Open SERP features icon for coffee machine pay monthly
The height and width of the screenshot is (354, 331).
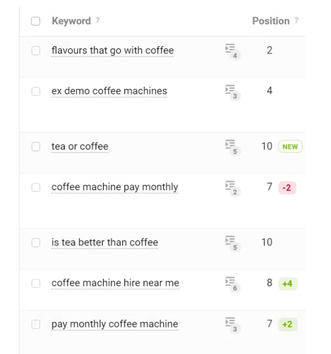point(233,188)
